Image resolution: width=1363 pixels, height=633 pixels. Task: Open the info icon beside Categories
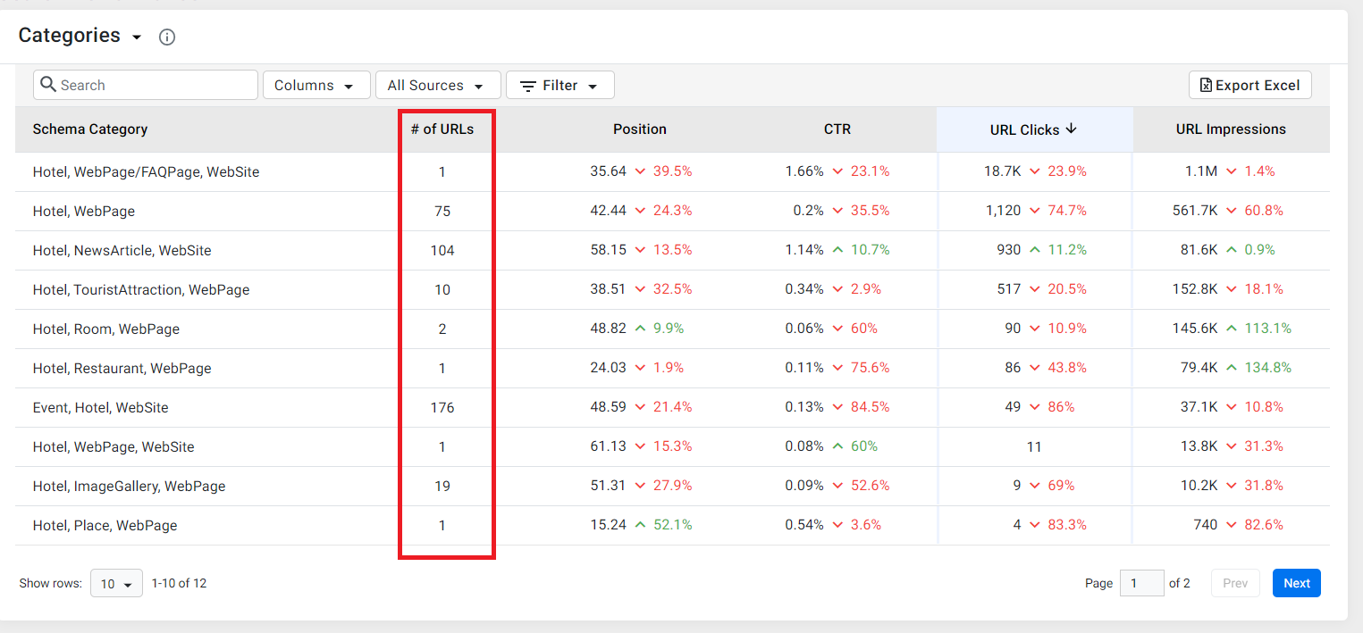[x=167, y=37]
